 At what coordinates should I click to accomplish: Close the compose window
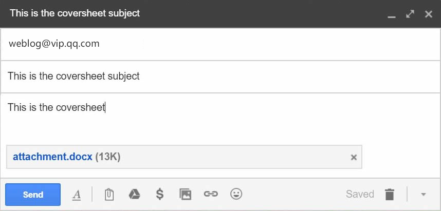(428, 14)
